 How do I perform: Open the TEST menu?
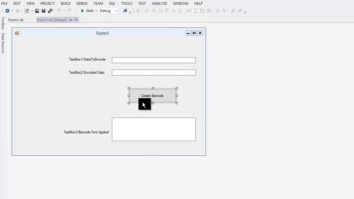click(142, 4)
